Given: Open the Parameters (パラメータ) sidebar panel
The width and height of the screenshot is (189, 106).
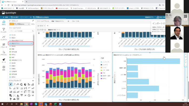Looking at the screenshot, I should (4, 45).
